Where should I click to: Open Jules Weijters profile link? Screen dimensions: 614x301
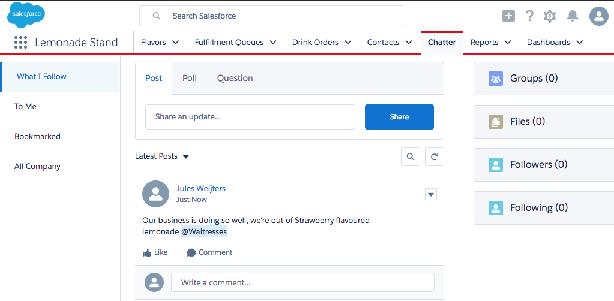[200, 188]
